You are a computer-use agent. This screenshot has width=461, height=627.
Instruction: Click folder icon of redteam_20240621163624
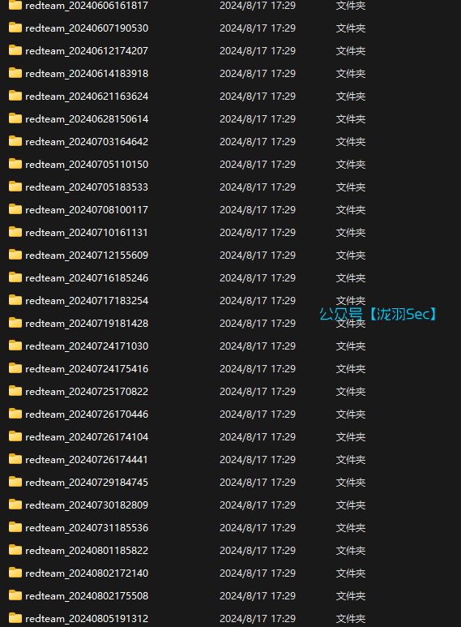coord(15,96)
